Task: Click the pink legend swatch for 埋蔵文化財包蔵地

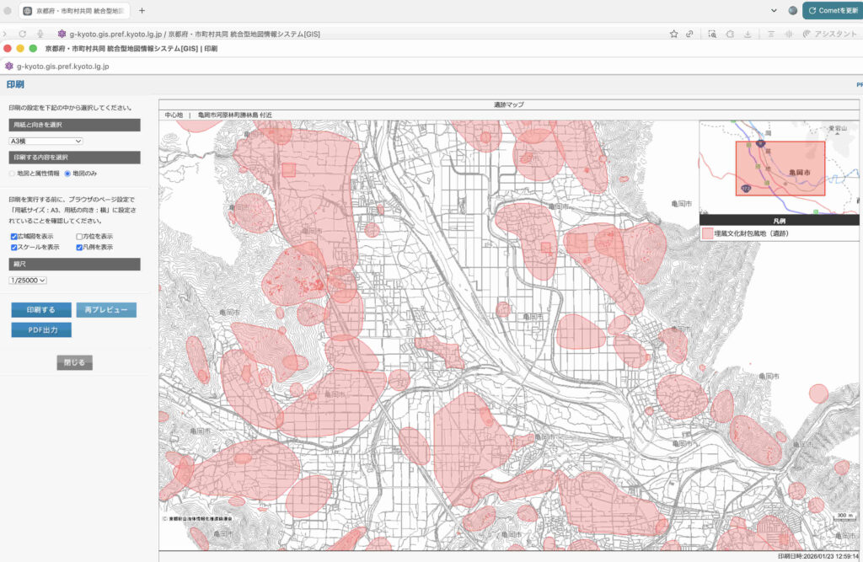Action: pyautogui.click(x=707, y=233)
